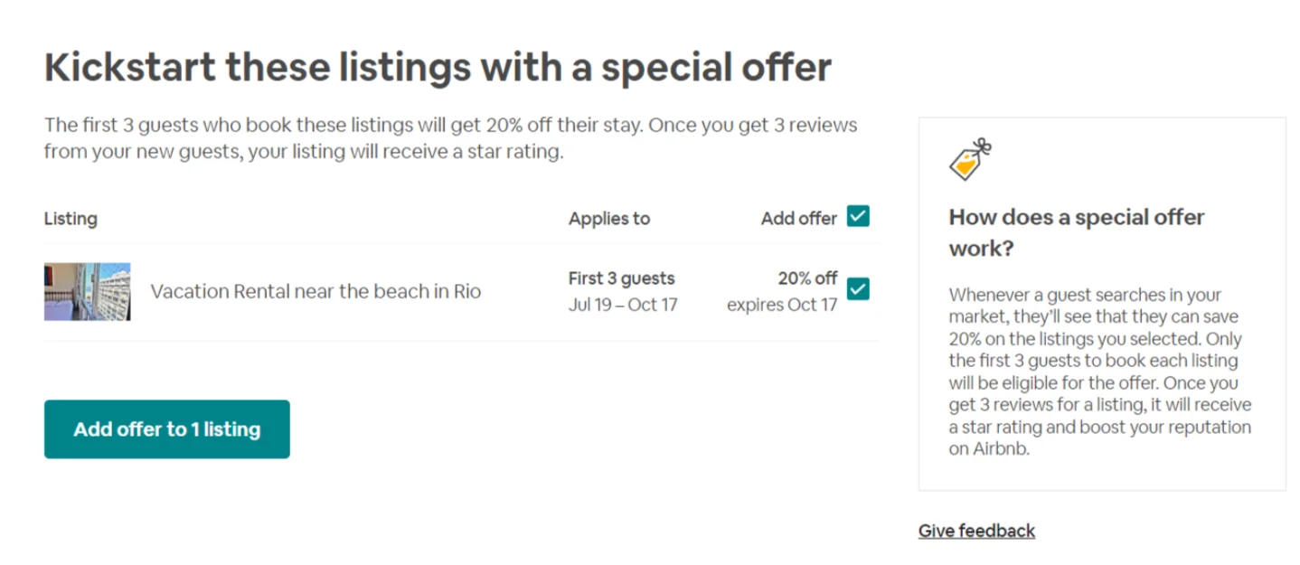Click the Jul 19 – Oct 17 date range
Viewport: 1300px width, 565px height.
point(622,305)
